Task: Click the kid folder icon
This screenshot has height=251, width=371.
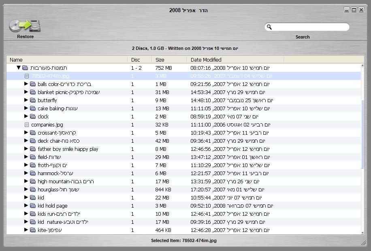Action: point(33,197)
